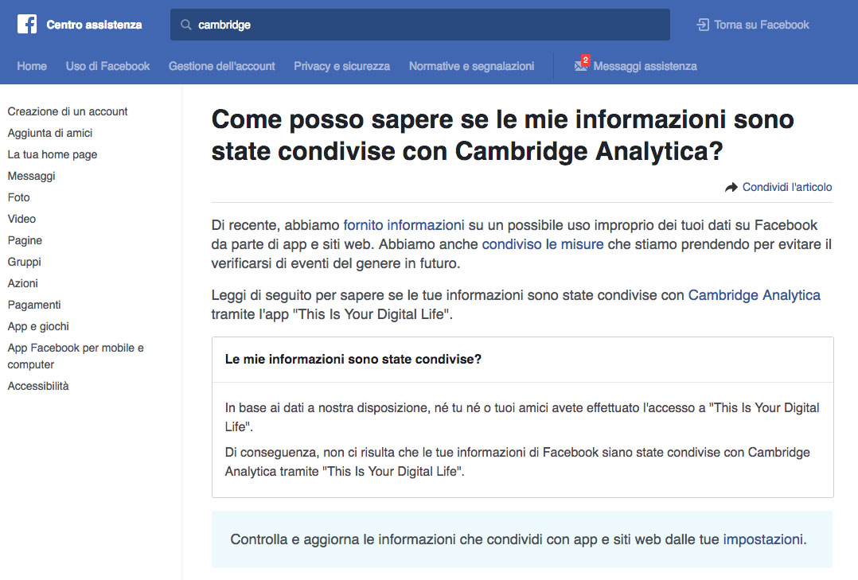Click Condividi l'articolo link

click(x=787, y=187)
